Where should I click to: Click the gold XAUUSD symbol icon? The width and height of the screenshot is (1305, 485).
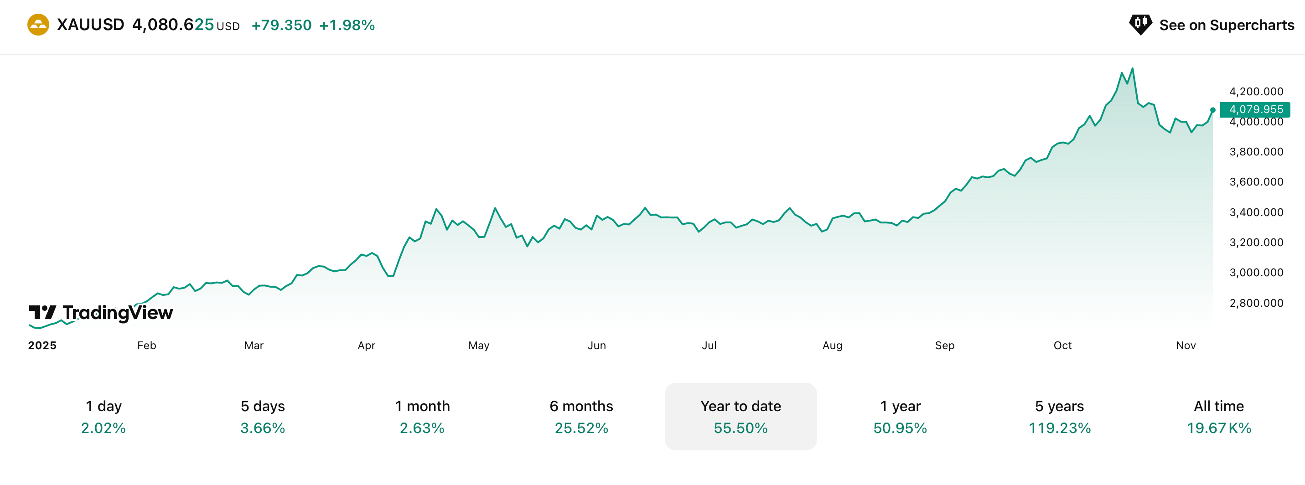38,25
